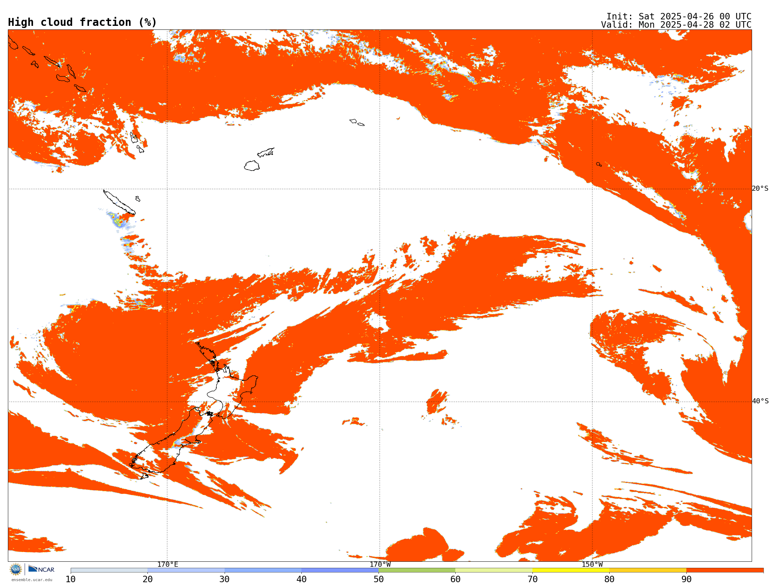Click the 'High cloud fraction (%)' title

[x=83, y=22]
